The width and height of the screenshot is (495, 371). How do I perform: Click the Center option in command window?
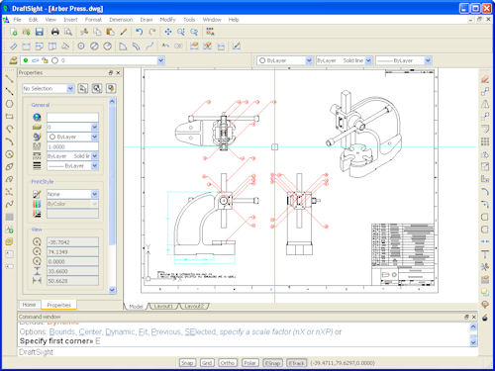pyautogui.click(x=91, y=331)
